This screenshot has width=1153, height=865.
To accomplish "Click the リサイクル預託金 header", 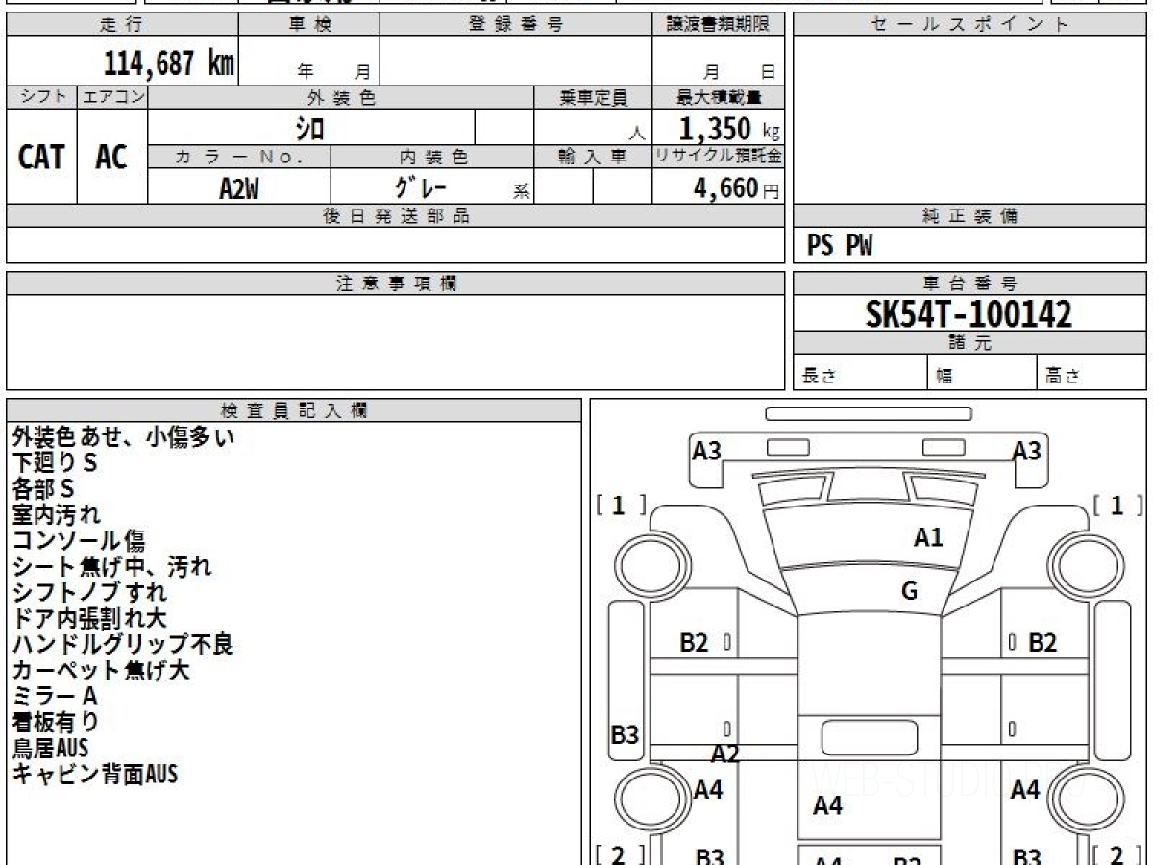I will (x=718, y=157).
